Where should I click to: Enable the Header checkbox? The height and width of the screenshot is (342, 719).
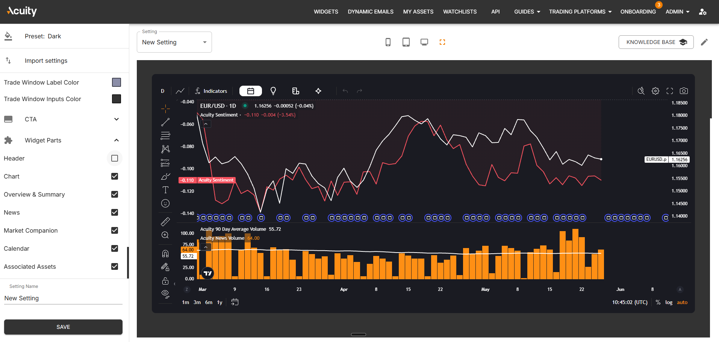click(115, 158)
